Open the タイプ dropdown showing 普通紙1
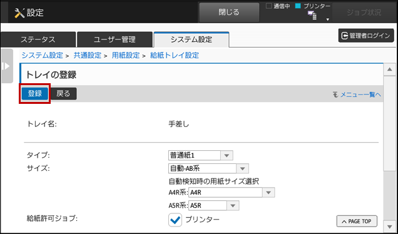The image size is (398, 234). tap(200, 155)
